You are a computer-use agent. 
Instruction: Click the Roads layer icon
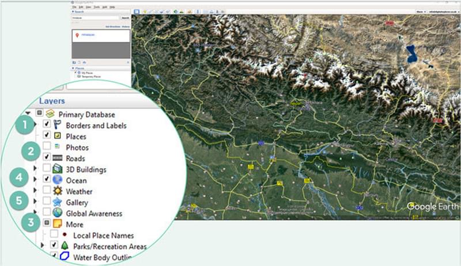58,158
